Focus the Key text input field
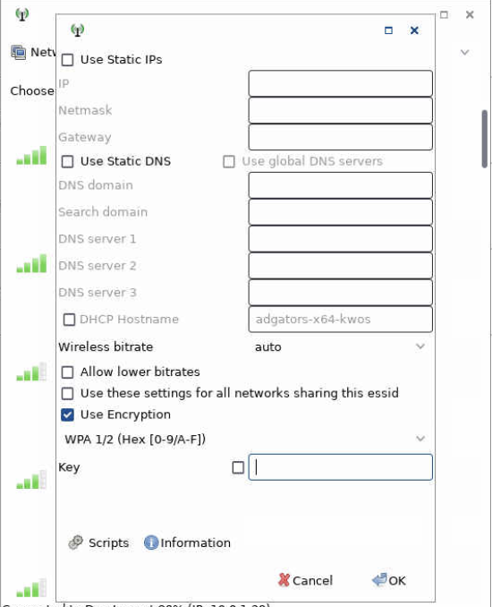This screenshot has width=492, height=607. tap(341, 467)
